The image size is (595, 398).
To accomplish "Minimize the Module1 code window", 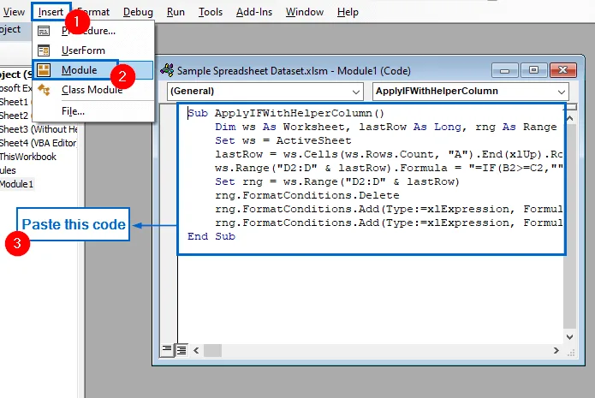I will pyautogui.click(x=504, y=70).
